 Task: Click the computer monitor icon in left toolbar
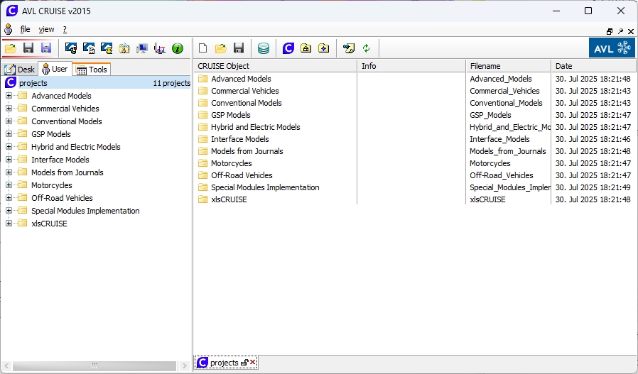pos(142,49)
